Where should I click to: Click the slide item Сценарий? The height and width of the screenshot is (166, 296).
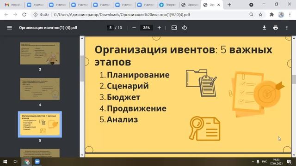128,86
